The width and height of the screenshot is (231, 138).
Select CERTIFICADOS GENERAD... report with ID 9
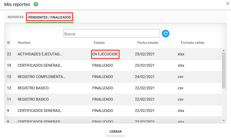[x=113, y=111]
